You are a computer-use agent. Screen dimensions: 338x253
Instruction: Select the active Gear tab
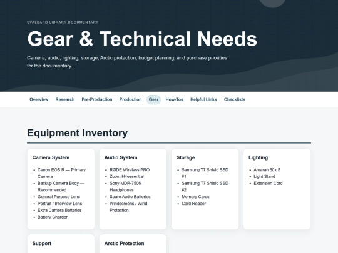pyautogui.click(x=153, y=99)
